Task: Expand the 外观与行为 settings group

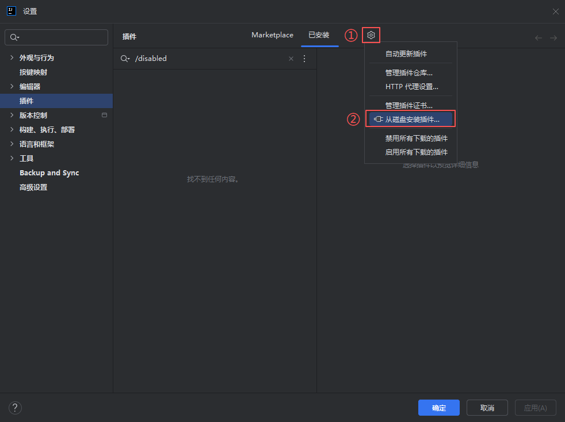Action: pos(12,57)
